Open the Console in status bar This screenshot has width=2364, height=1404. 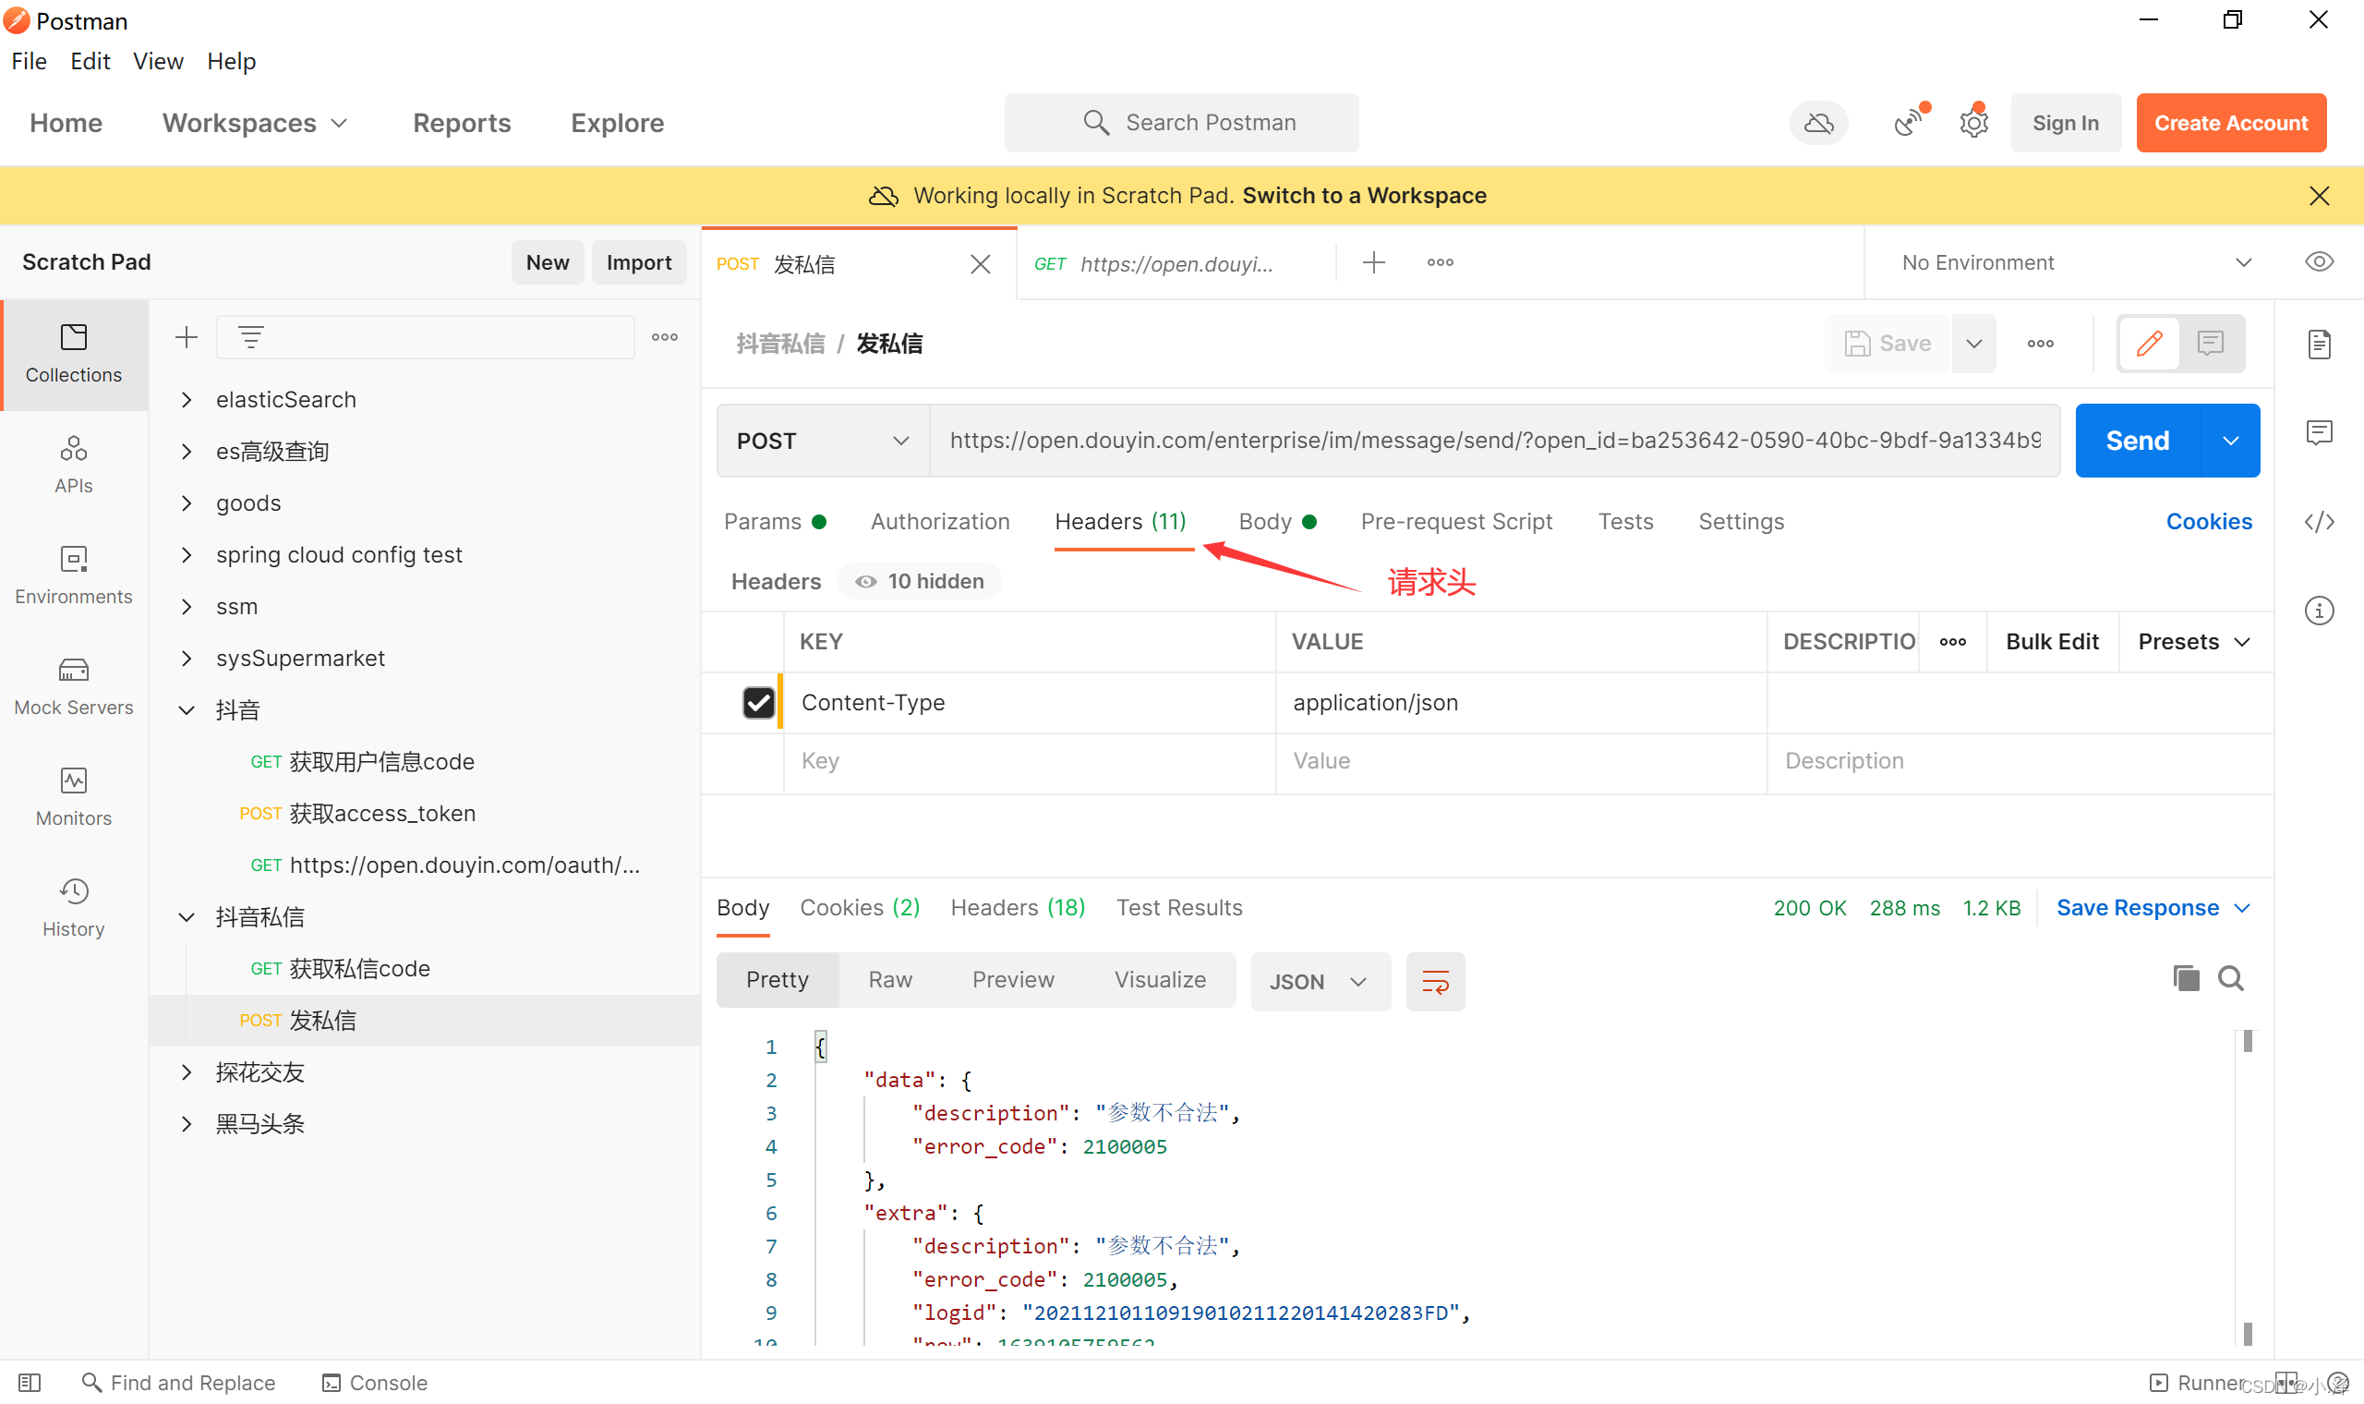point(375,1382)
